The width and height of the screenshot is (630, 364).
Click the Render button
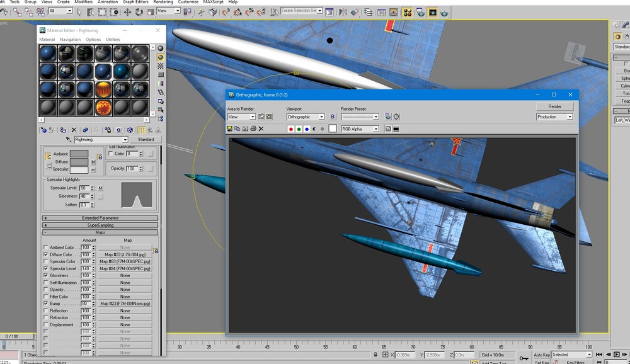pyautogui.click(x=554, y=106)
